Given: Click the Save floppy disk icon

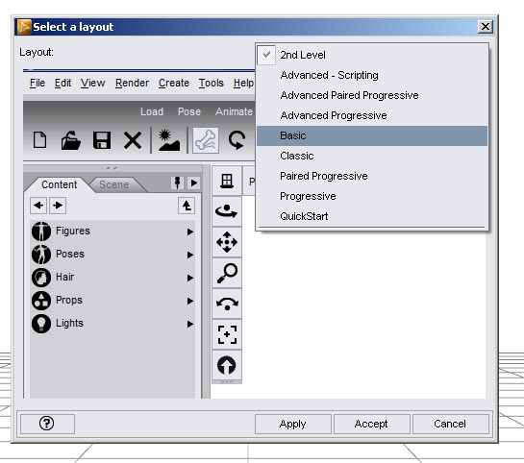Looking at the screenshot, I should [102, 140].
